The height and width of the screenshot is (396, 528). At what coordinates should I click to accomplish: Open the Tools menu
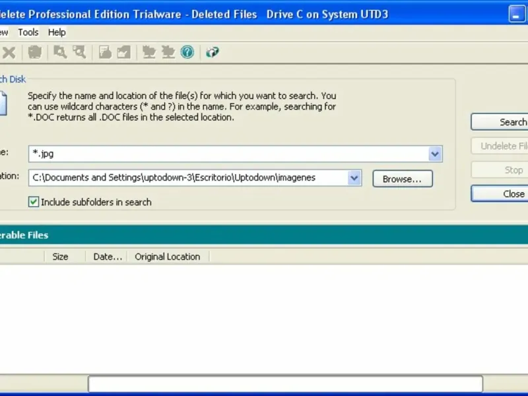tap(28, 32)
